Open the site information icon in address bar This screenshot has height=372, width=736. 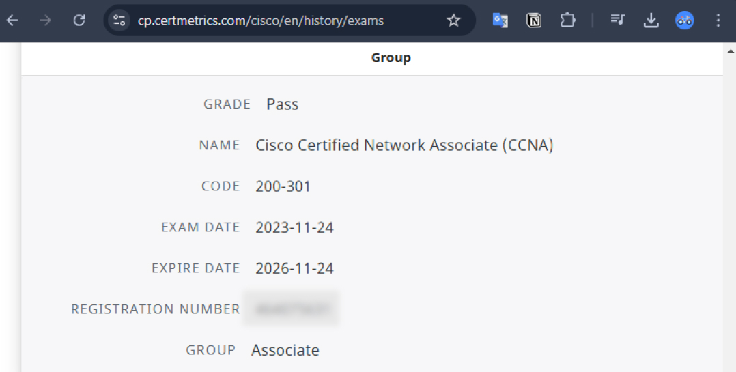[119, 20]
